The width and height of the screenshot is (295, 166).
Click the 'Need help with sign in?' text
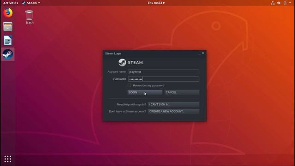point(131,105)
